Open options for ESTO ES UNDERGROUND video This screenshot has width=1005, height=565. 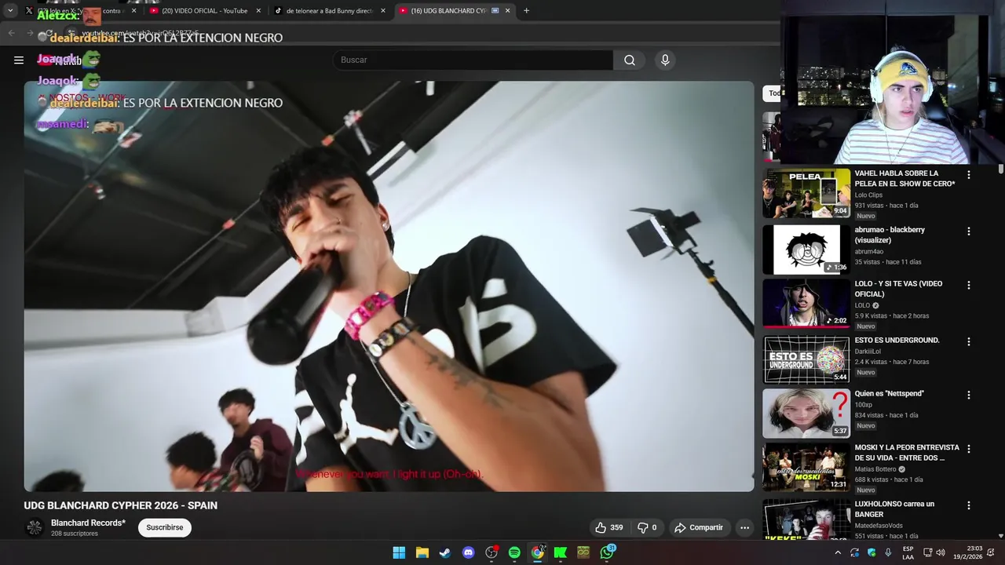[968, 341]
